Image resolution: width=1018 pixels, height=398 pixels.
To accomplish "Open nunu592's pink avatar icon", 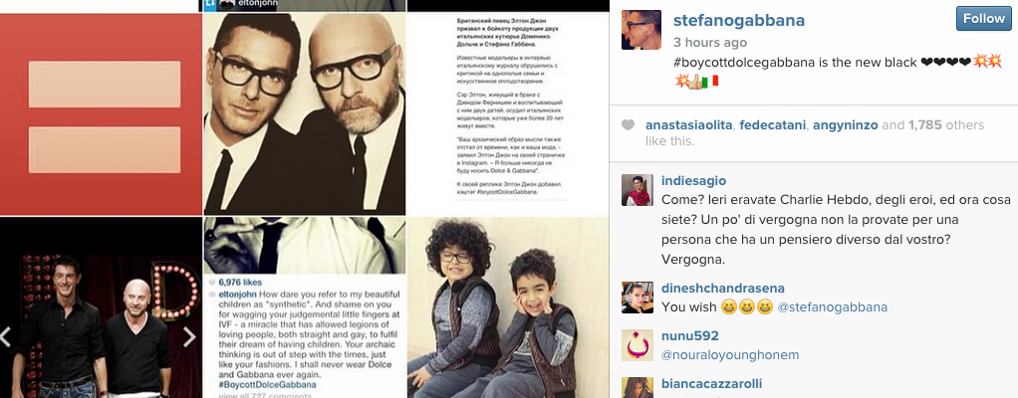I will point(637,345).
